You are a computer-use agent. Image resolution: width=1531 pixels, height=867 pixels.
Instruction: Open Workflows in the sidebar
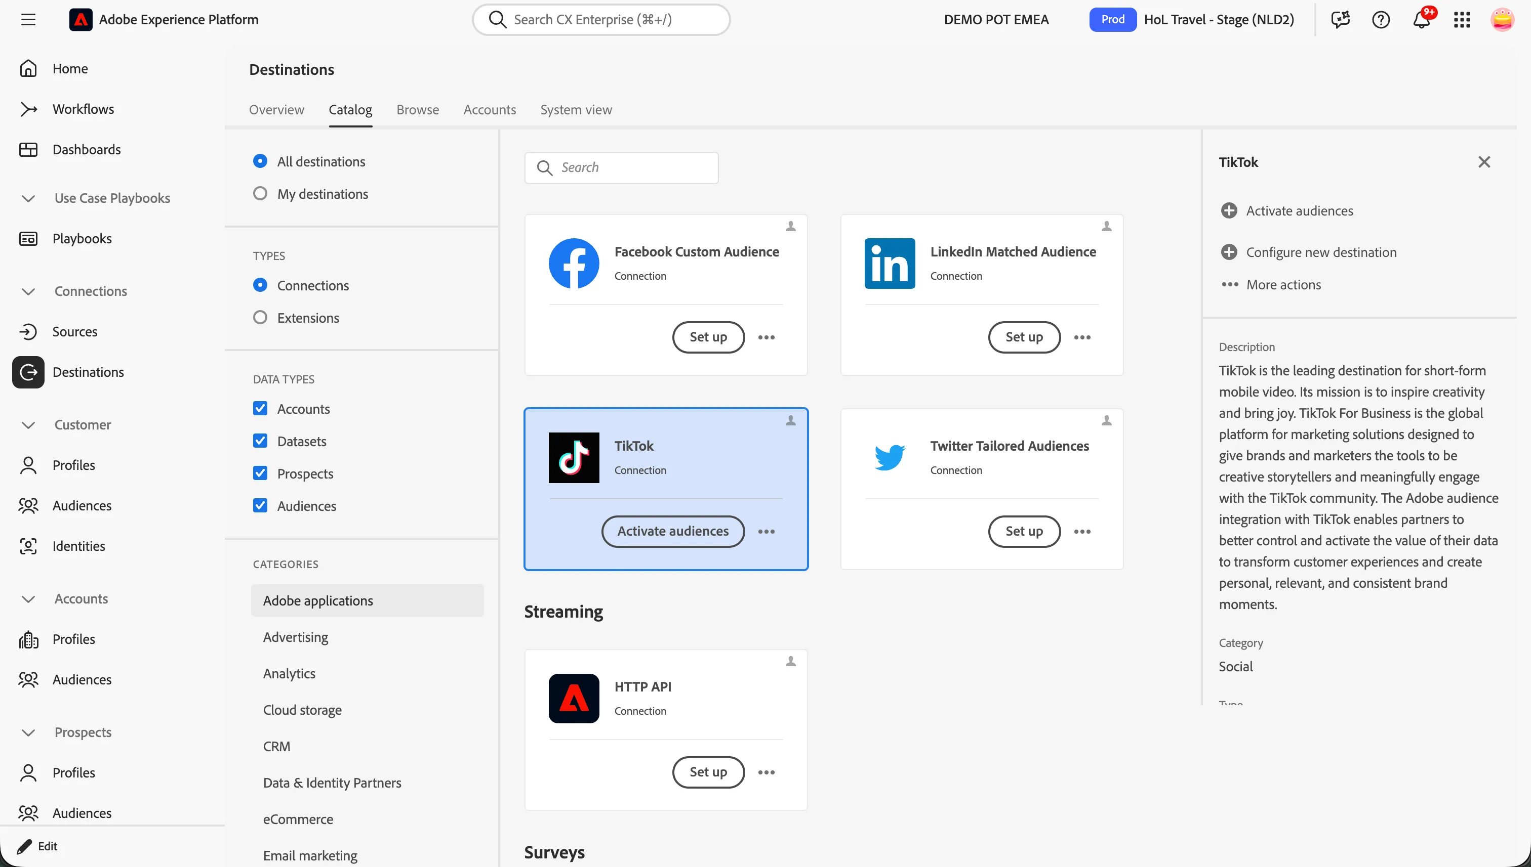pos(83,109)
